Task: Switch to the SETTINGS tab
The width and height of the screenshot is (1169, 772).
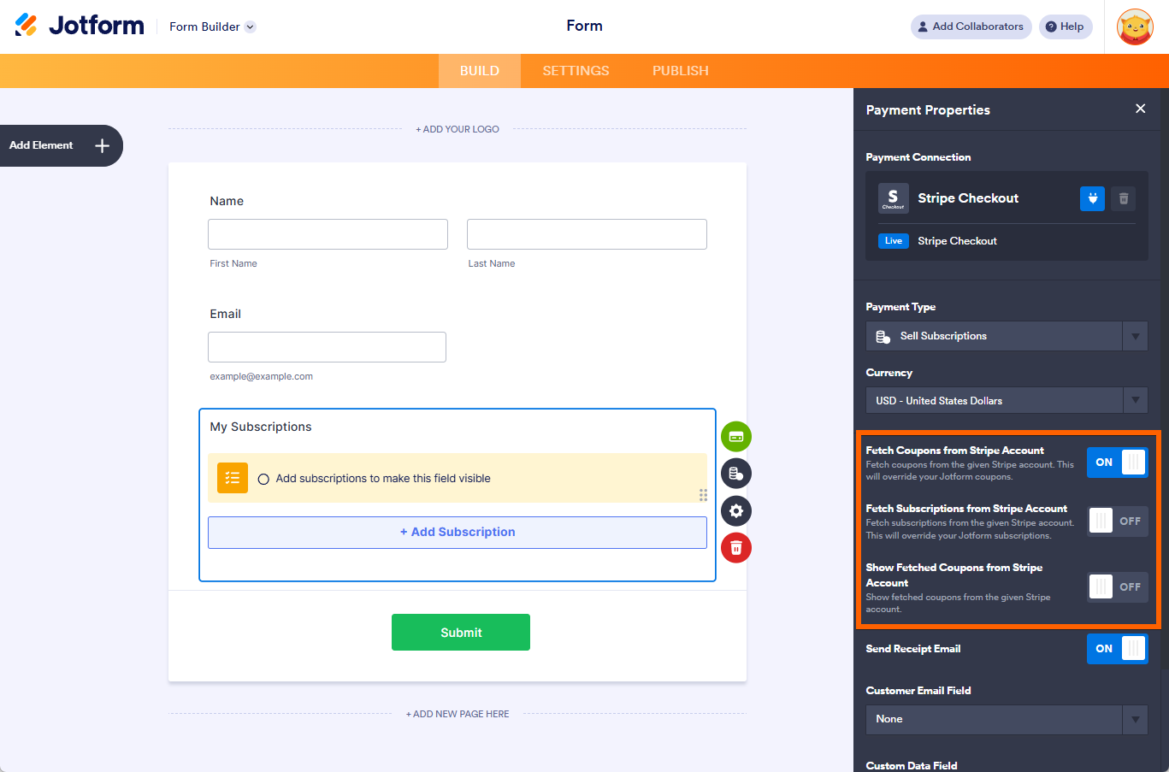Action: click(575, 70)
